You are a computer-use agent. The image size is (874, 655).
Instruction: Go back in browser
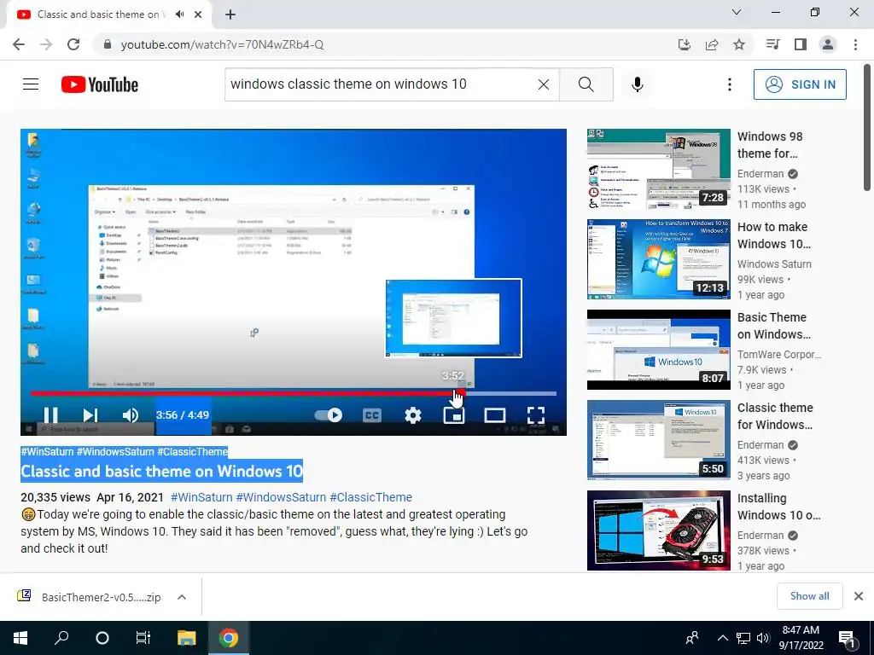pos(19,44)
